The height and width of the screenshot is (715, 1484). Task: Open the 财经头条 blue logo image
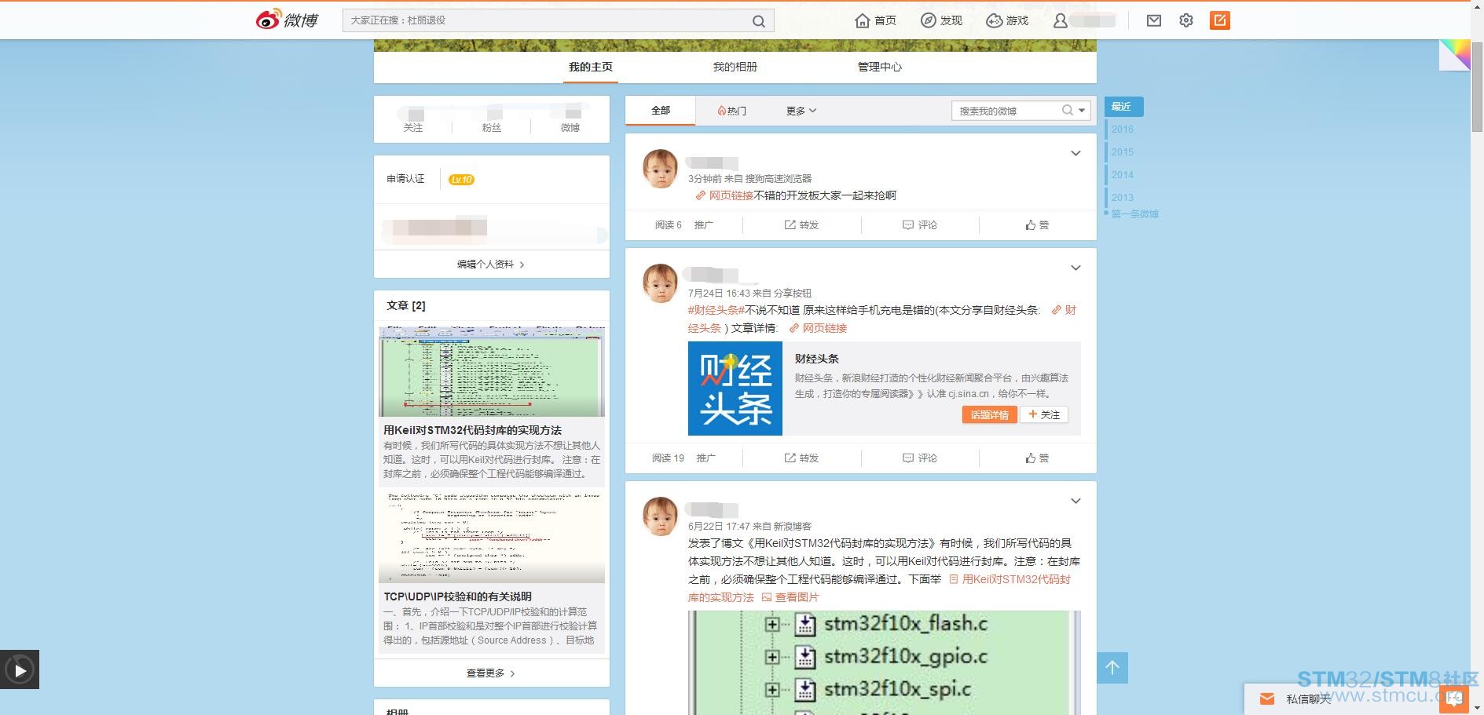pyautogui.click(x=735, y=389)
